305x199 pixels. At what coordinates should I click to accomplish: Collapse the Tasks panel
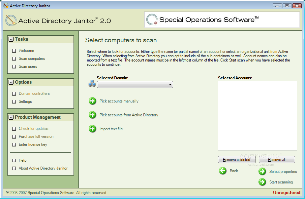pos(11,39)
